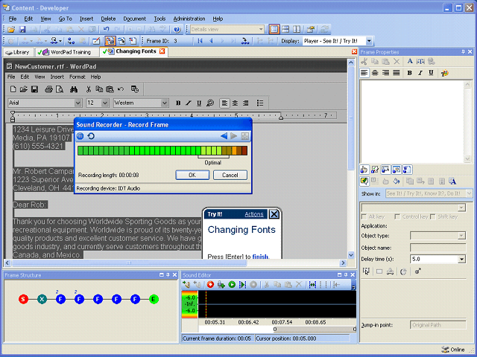Click the green play button in Sound Editor
Screen dimensions: 477x357
click(x=232, y=284)
